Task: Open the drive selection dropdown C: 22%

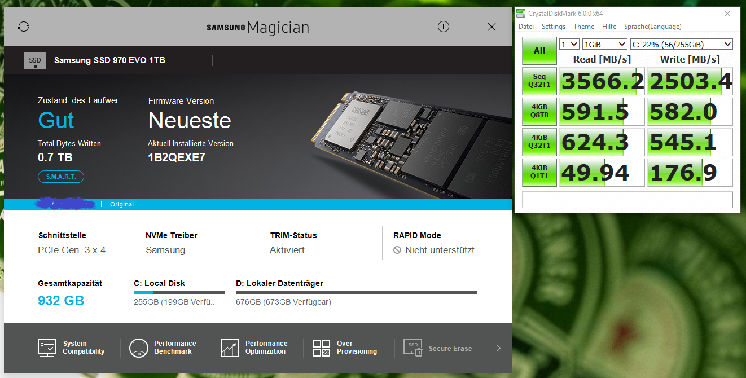Action: coord(681,44)
